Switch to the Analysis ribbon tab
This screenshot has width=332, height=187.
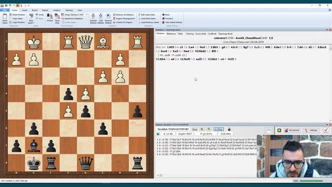coord(57,10)
